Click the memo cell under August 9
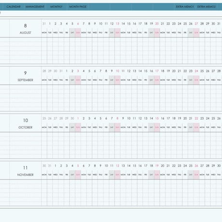The image size is (222, 222). point(95,51)
